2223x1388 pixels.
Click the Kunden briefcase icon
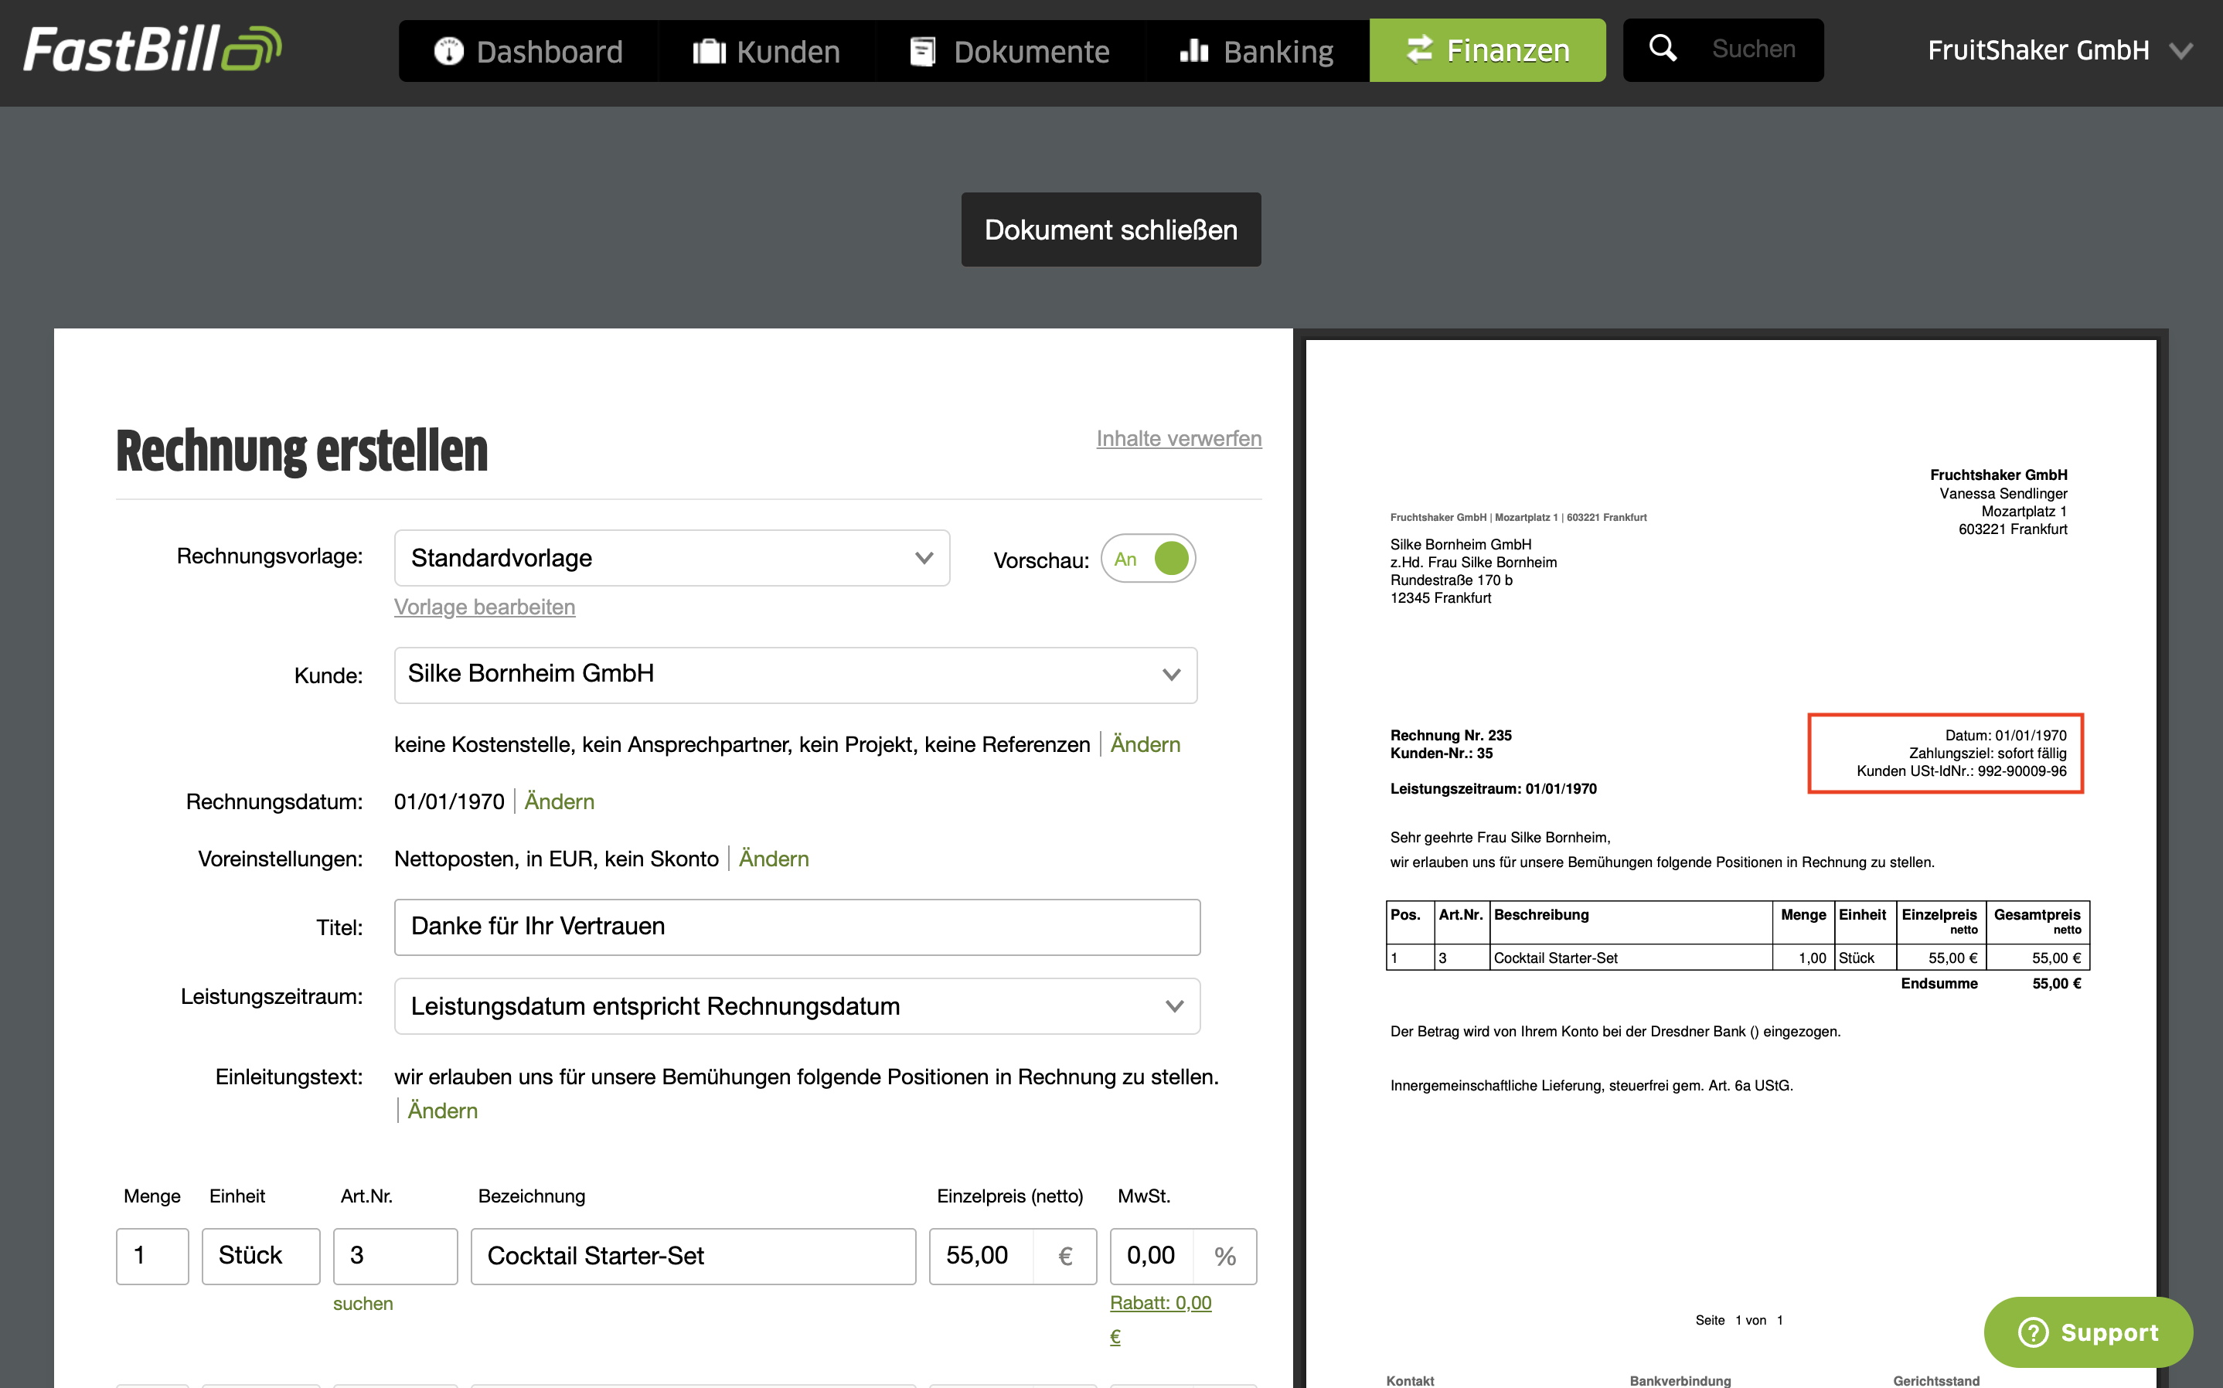click(709, 52)
